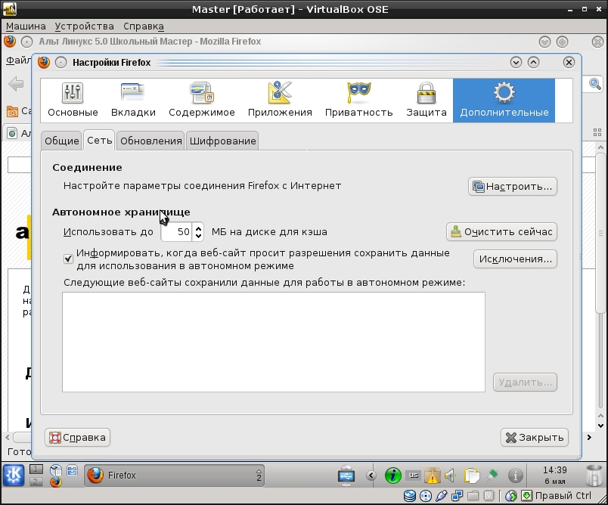Open the Вкладки settings panel
608x505 pixels.
133,100
